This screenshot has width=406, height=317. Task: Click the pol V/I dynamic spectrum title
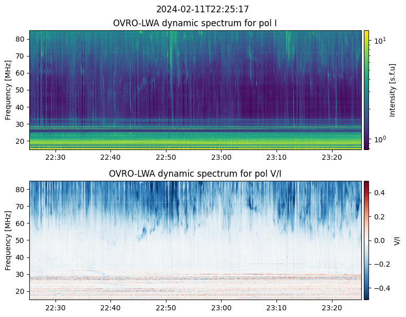(195, 174)
